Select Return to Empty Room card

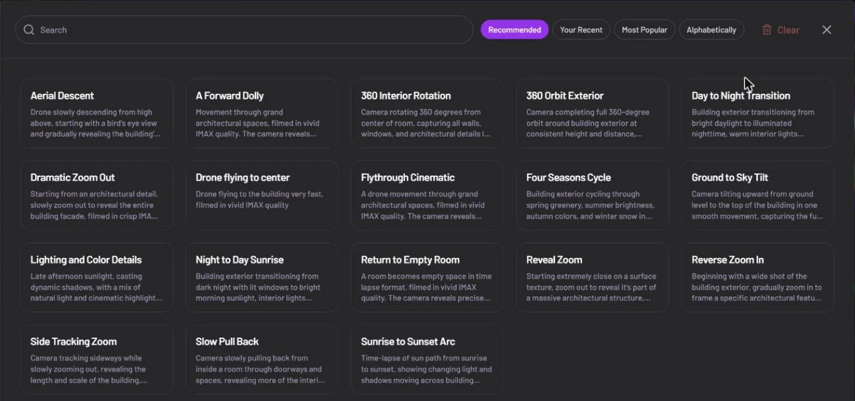pyautogui.click(x=427, y=277)
